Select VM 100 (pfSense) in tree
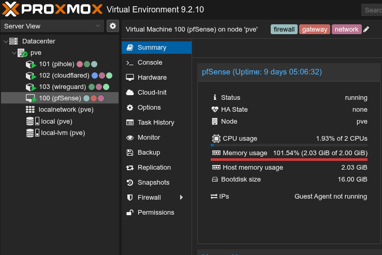 tap(60, 98)
